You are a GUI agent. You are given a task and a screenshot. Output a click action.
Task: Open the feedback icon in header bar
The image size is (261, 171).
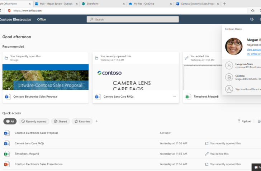point(252,19)
